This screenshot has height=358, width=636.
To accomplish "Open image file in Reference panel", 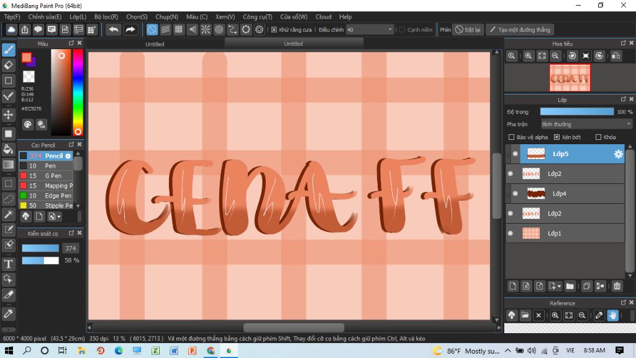I will pyautogui.click(x=525, y=315).
